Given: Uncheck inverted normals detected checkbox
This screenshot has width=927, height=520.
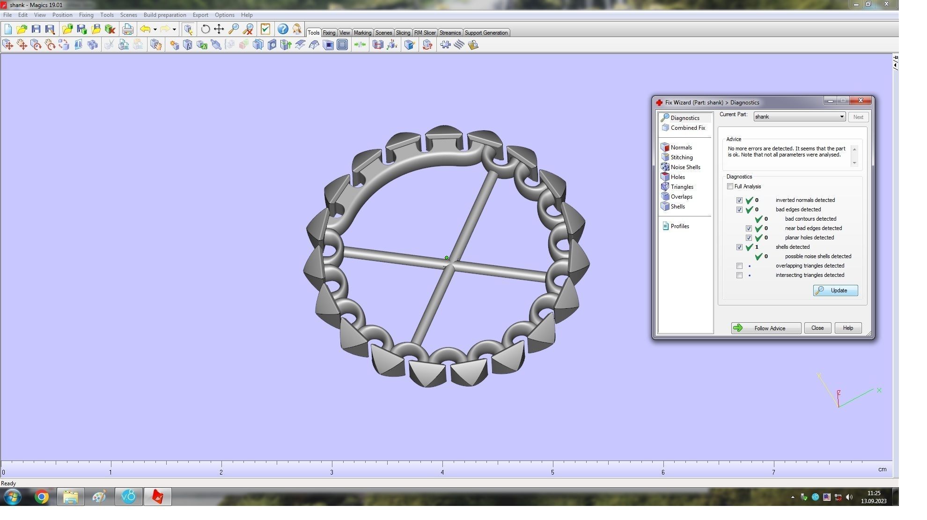Looking at the screenshot, I should [x=739, y=200].
